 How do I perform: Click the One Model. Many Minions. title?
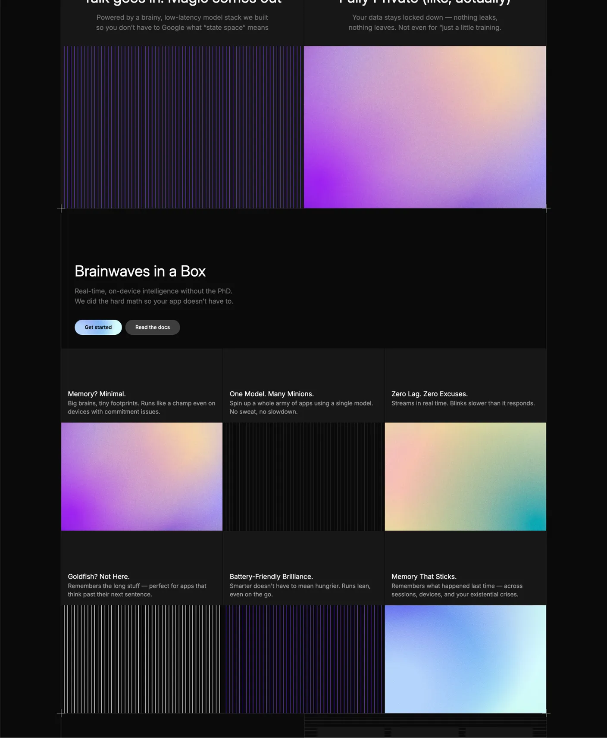pyautogui.click(x=272, y=394)
